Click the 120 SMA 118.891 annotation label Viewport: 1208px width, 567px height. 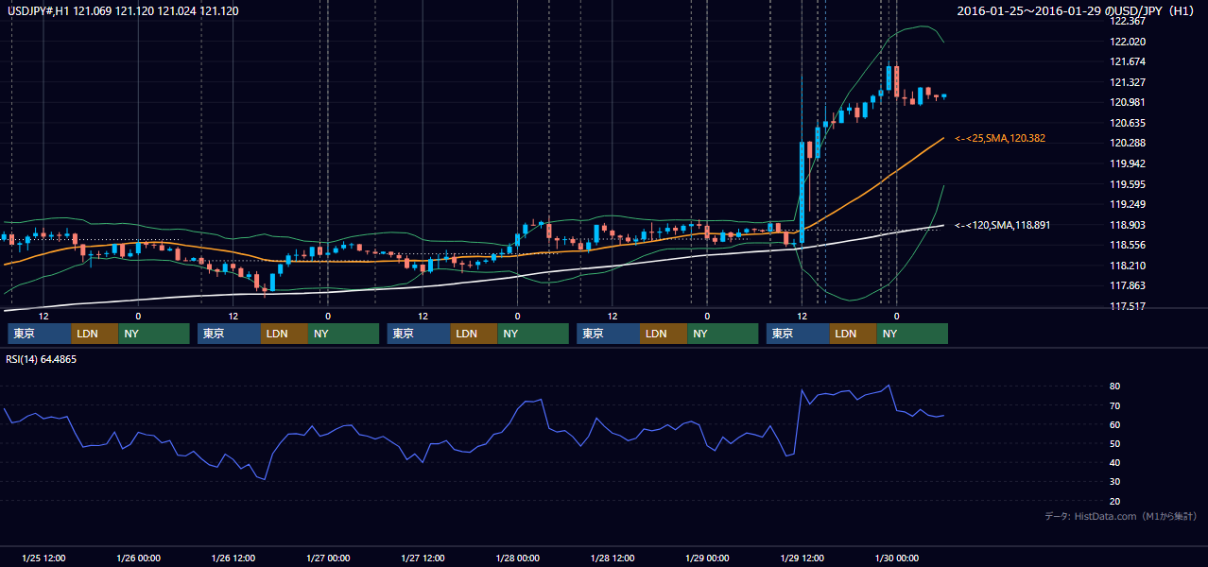[x=1002, y=226]
